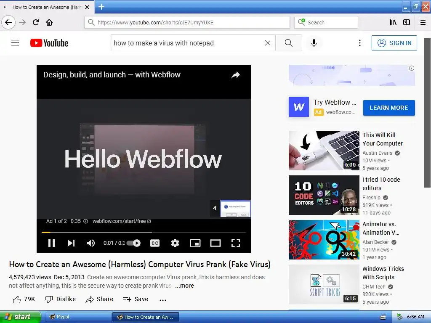Click the page vertical scrollbar
Viewport: 431px width, 323px height.
pyautogui.click(x=427, y=113)
